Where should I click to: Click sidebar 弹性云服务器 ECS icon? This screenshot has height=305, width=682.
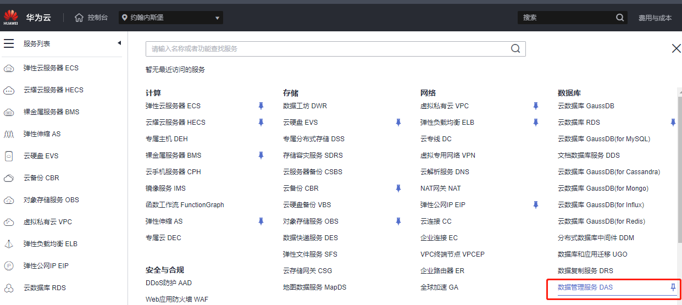coord(9,68)
